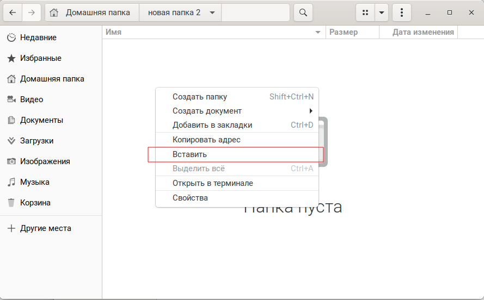The height and width of the screenshot is (300, 484).
Task: Open Корзина in the sidebar
Action: pyautogui.click(x=35, y=203)
